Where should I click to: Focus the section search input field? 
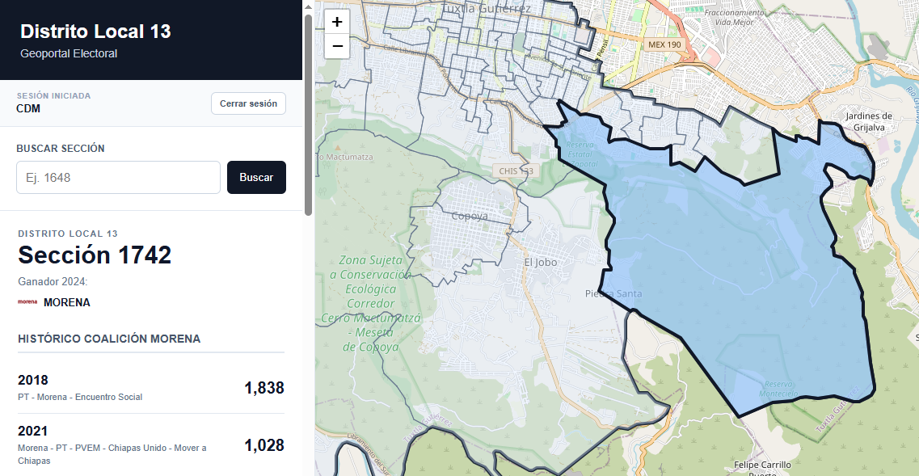[118, 177]
